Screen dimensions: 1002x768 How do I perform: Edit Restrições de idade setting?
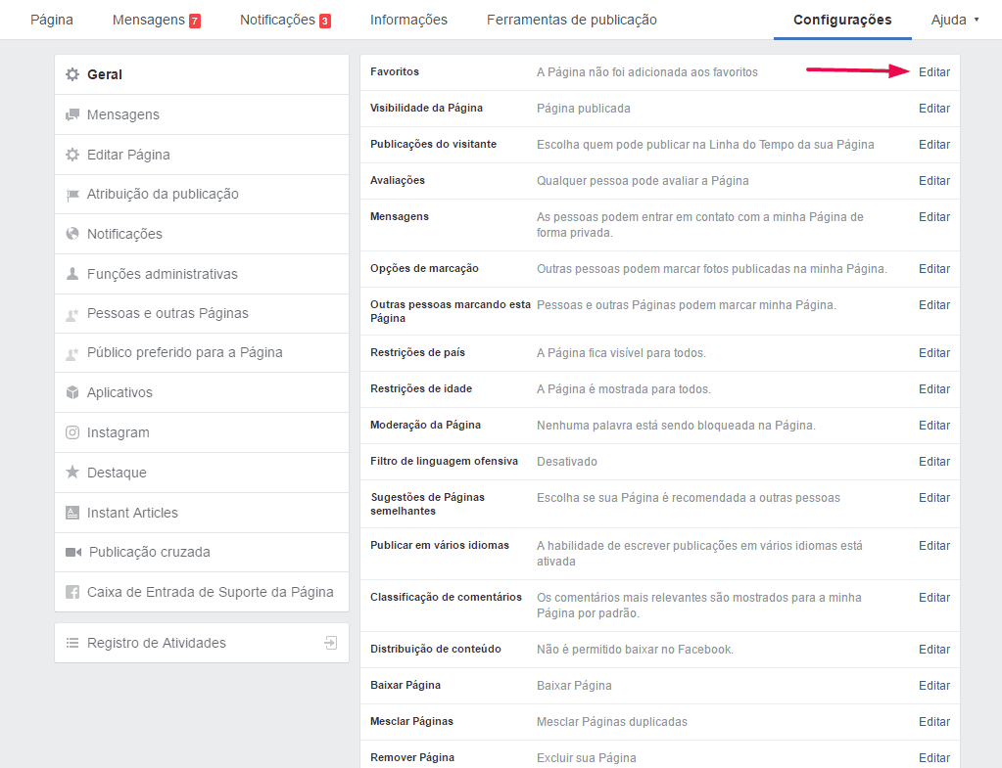(934, 389)
